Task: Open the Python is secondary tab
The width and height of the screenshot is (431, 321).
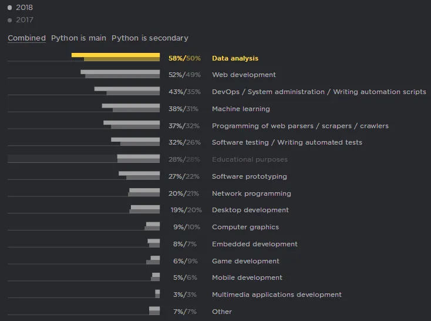Action: [x=150, y=38]
